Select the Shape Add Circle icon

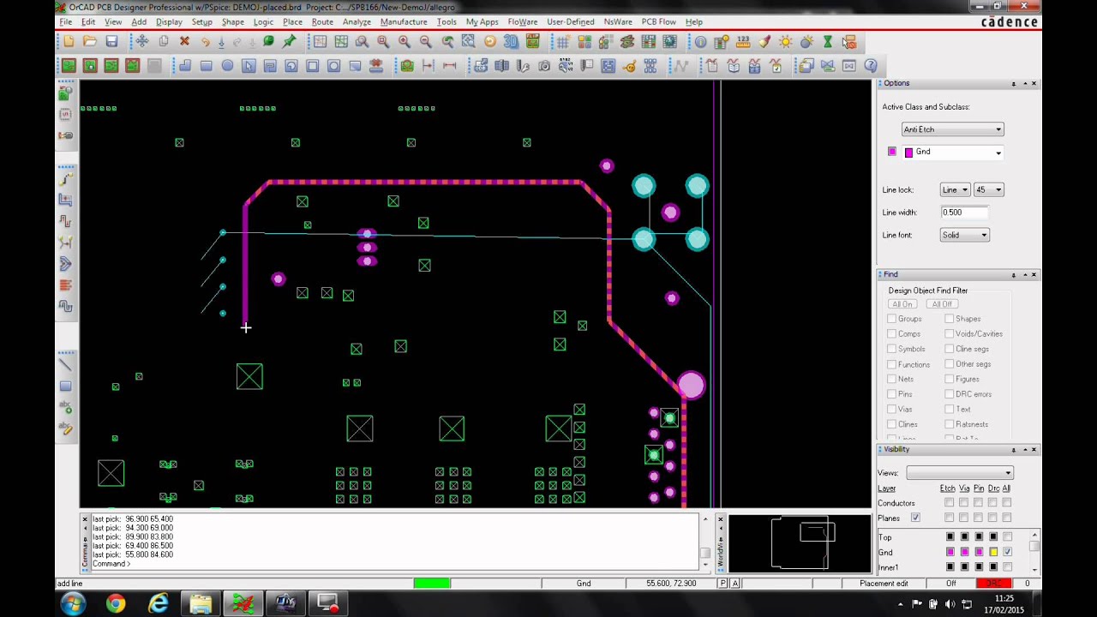[227, 65]
